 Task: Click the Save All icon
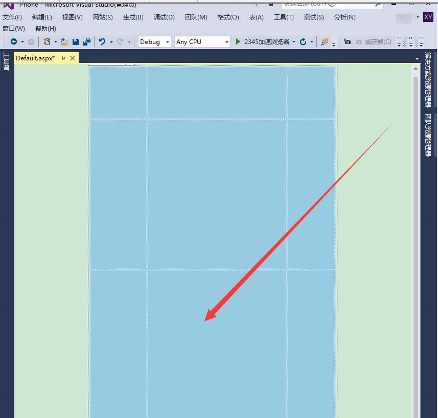point(86,41)
